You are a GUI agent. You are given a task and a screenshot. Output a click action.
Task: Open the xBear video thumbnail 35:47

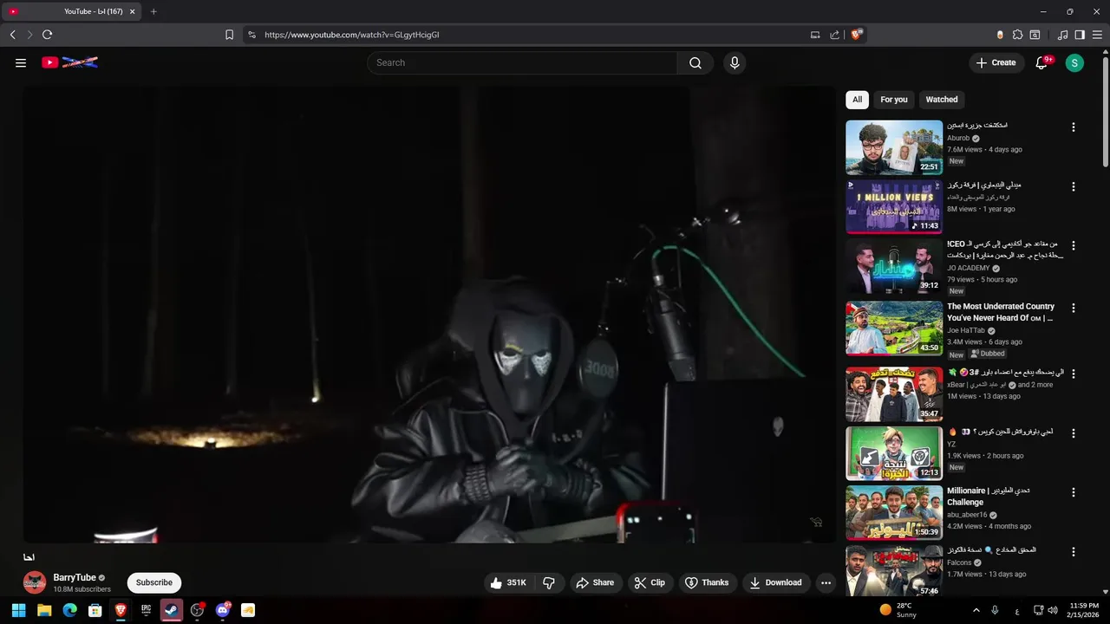[894, 394]
